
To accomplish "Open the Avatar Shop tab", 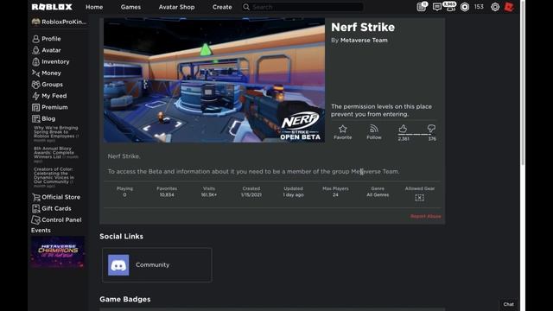I will pyautogui.click(x=176, y=7).
